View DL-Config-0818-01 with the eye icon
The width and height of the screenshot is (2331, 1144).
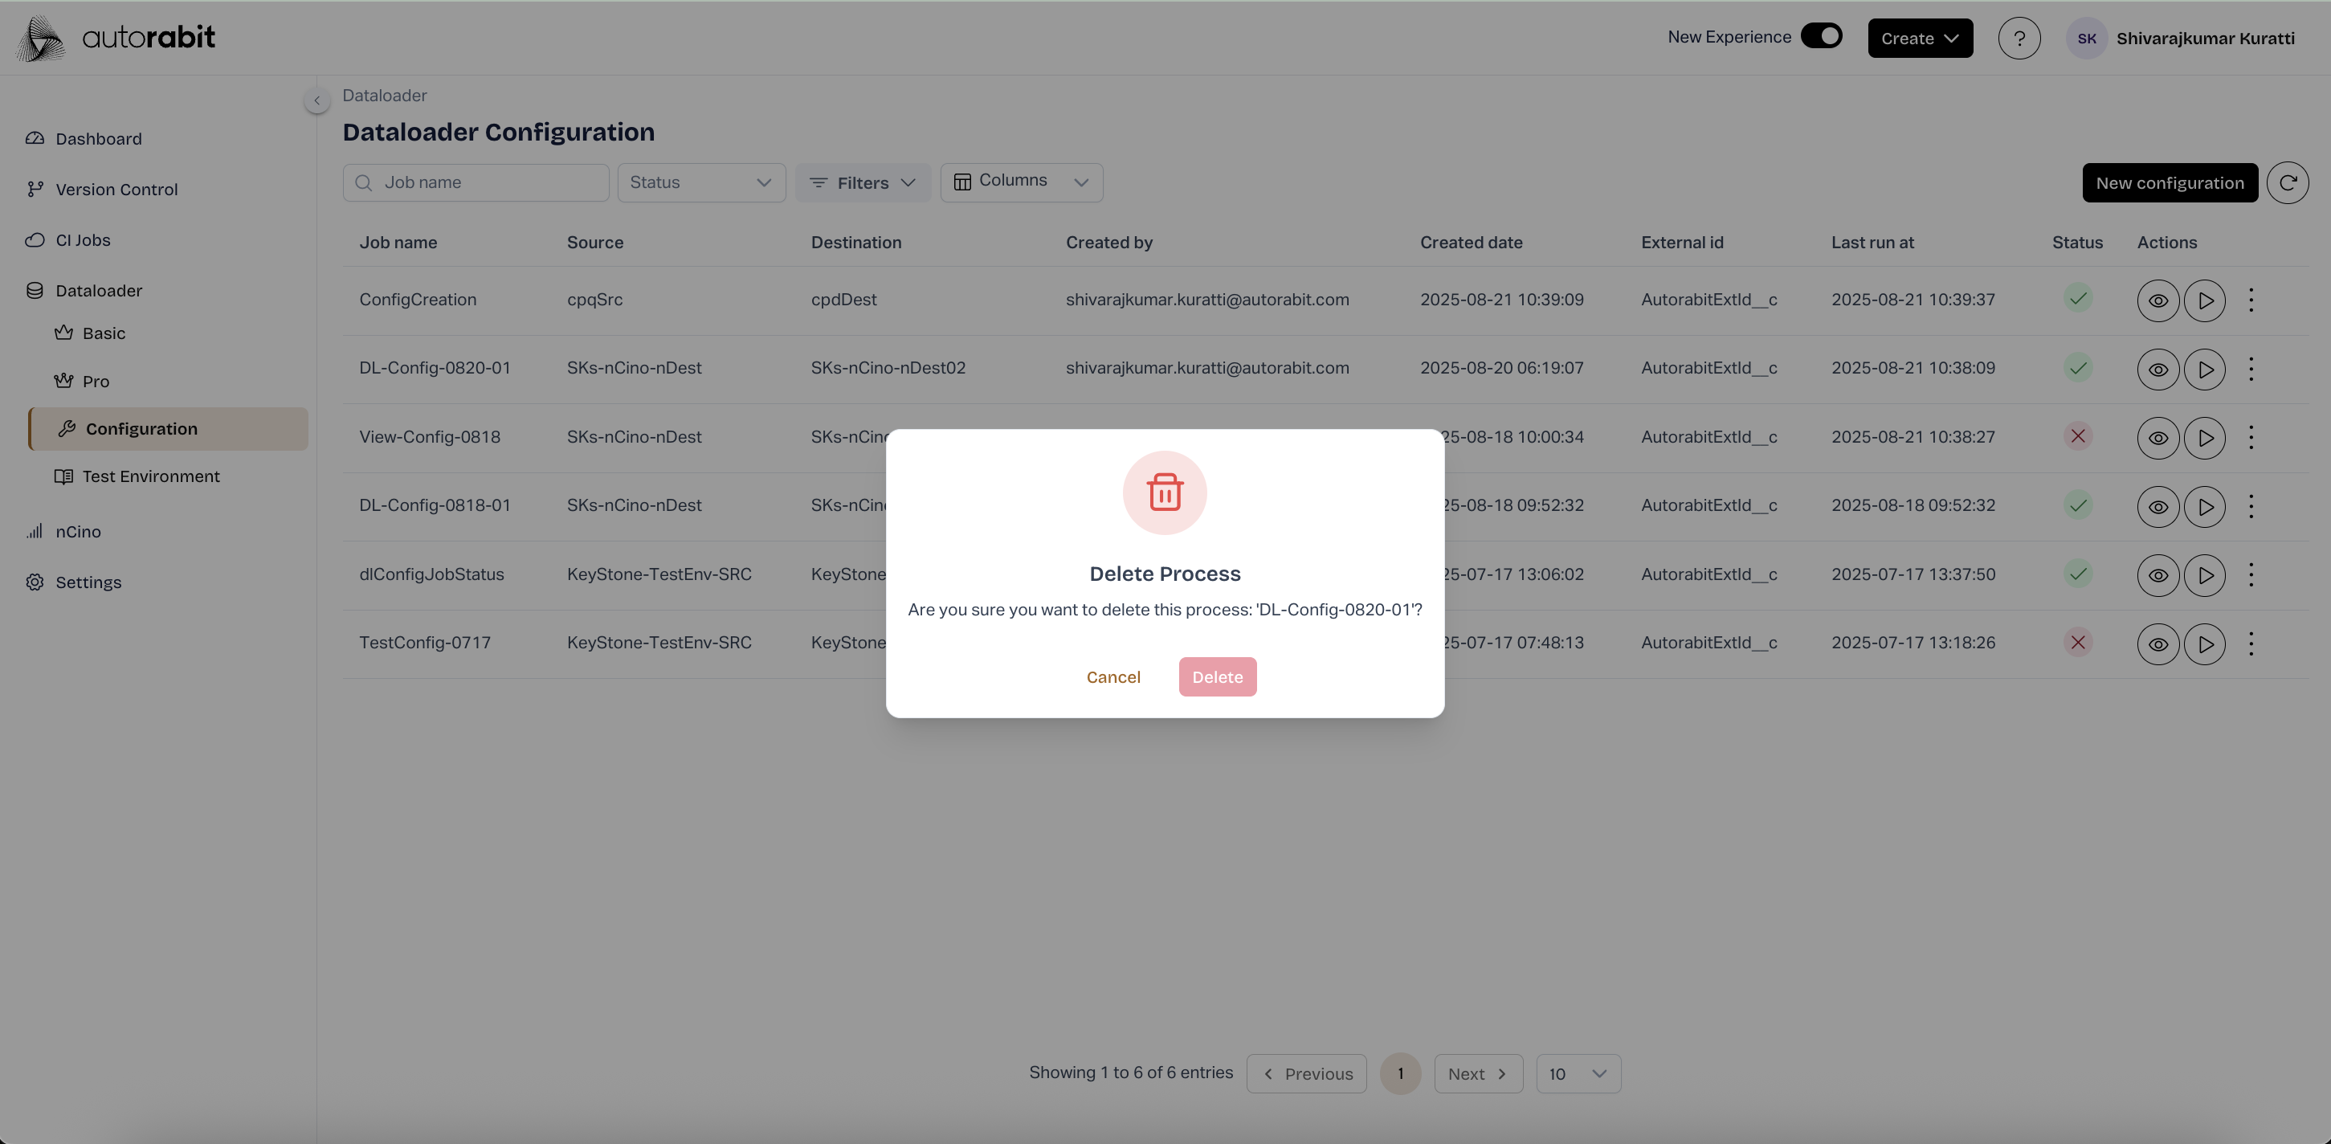click(x=2158, y=506)
